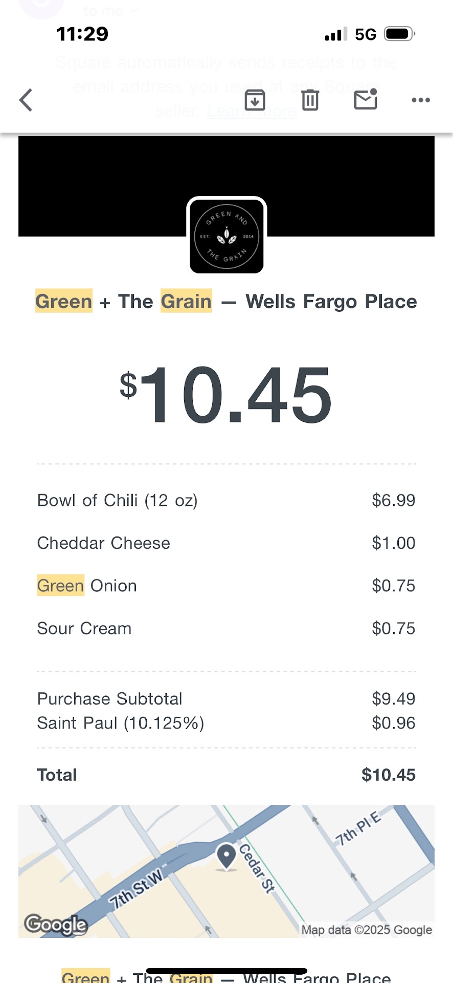Tap the cellular signal bars indicator
This screenshot has width=453, height=983.
click(x=336, y=34)
